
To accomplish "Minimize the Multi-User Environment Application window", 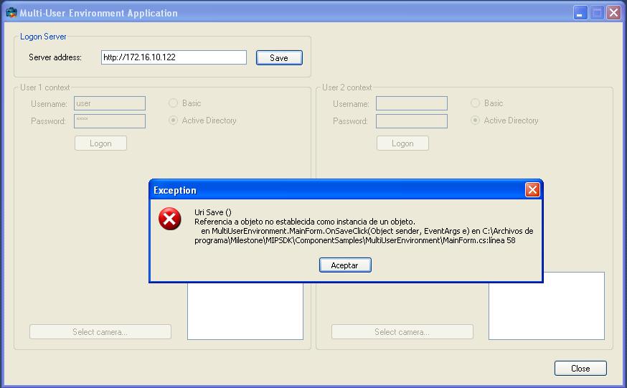I will [x=580, y=13].
